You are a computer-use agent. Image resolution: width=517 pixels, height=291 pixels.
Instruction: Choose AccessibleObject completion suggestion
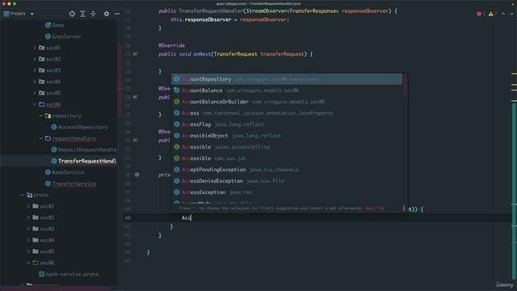pyautogui.click(x=287, y=136)
